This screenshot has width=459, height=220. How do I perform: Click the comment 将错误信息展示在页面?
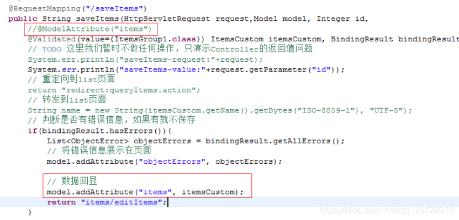click(99, 151)
